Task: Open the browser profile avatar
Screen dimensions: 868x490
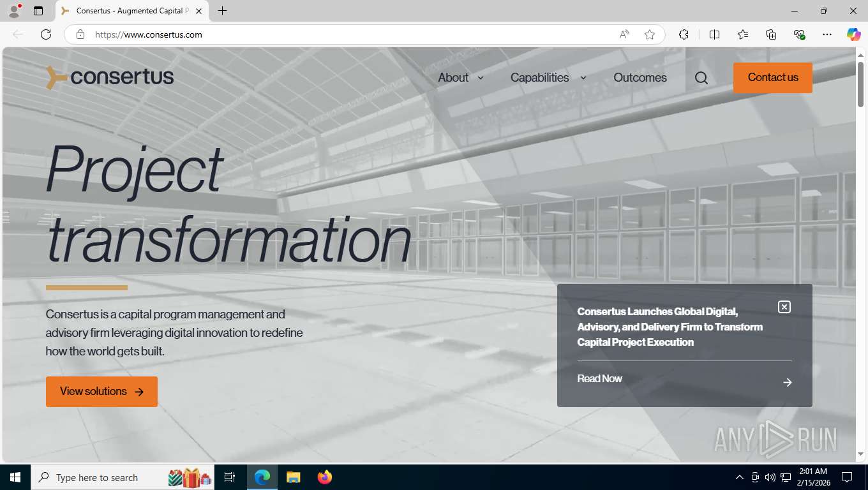Action: (x=14, y=11)
